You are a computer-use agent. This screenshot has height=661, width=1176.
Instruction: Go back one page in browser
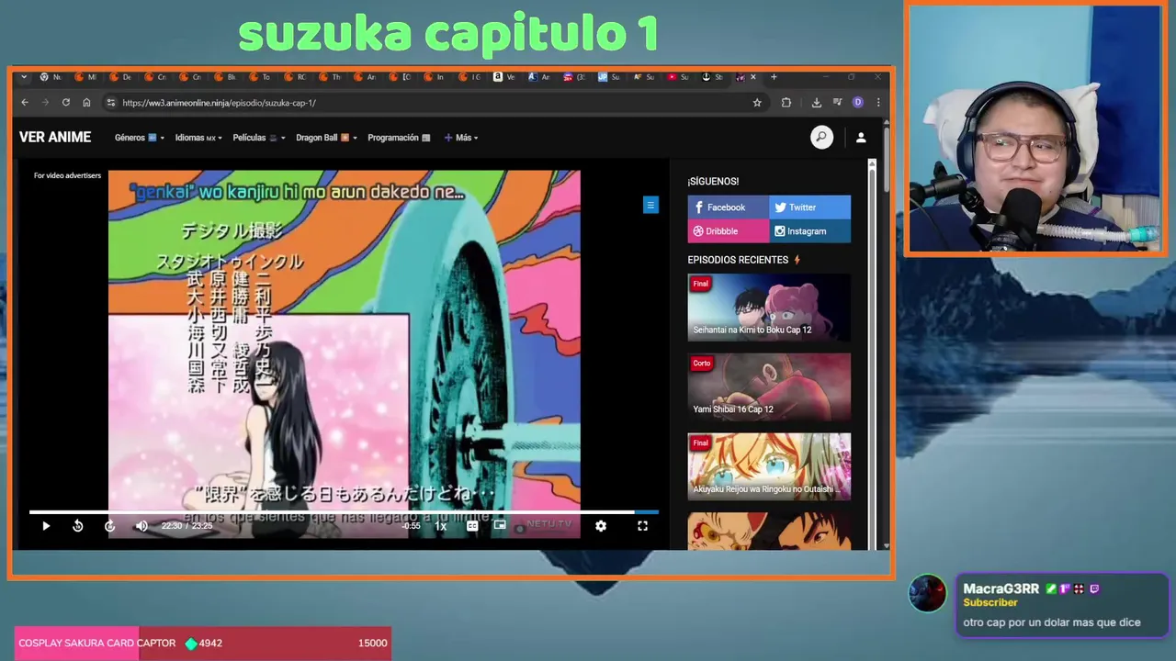point(25,103)
